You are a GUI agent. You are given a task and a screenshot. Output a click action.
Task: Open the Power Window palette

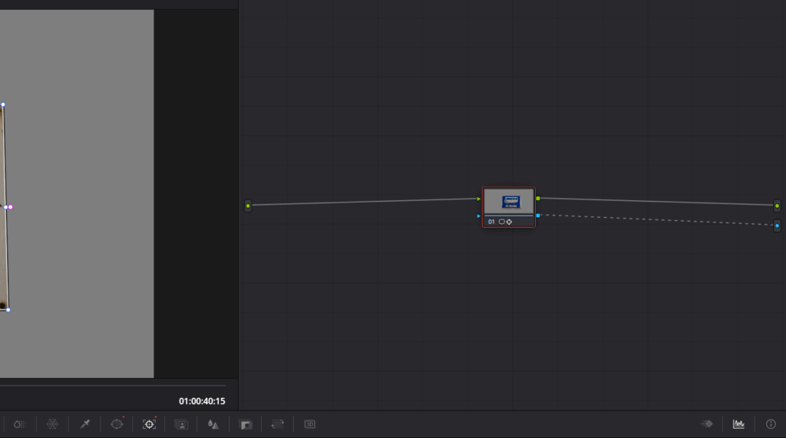coord(117,424)
